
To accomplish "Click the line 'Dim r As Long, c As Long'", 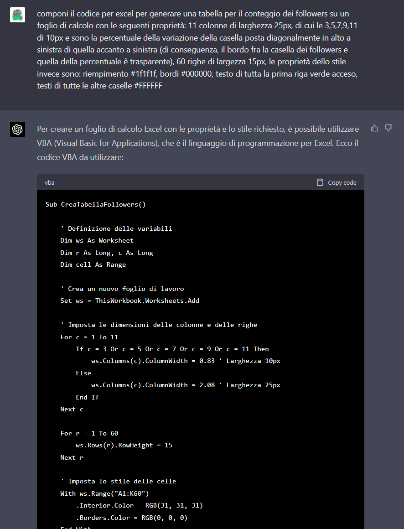I will [x=107, y=253].
